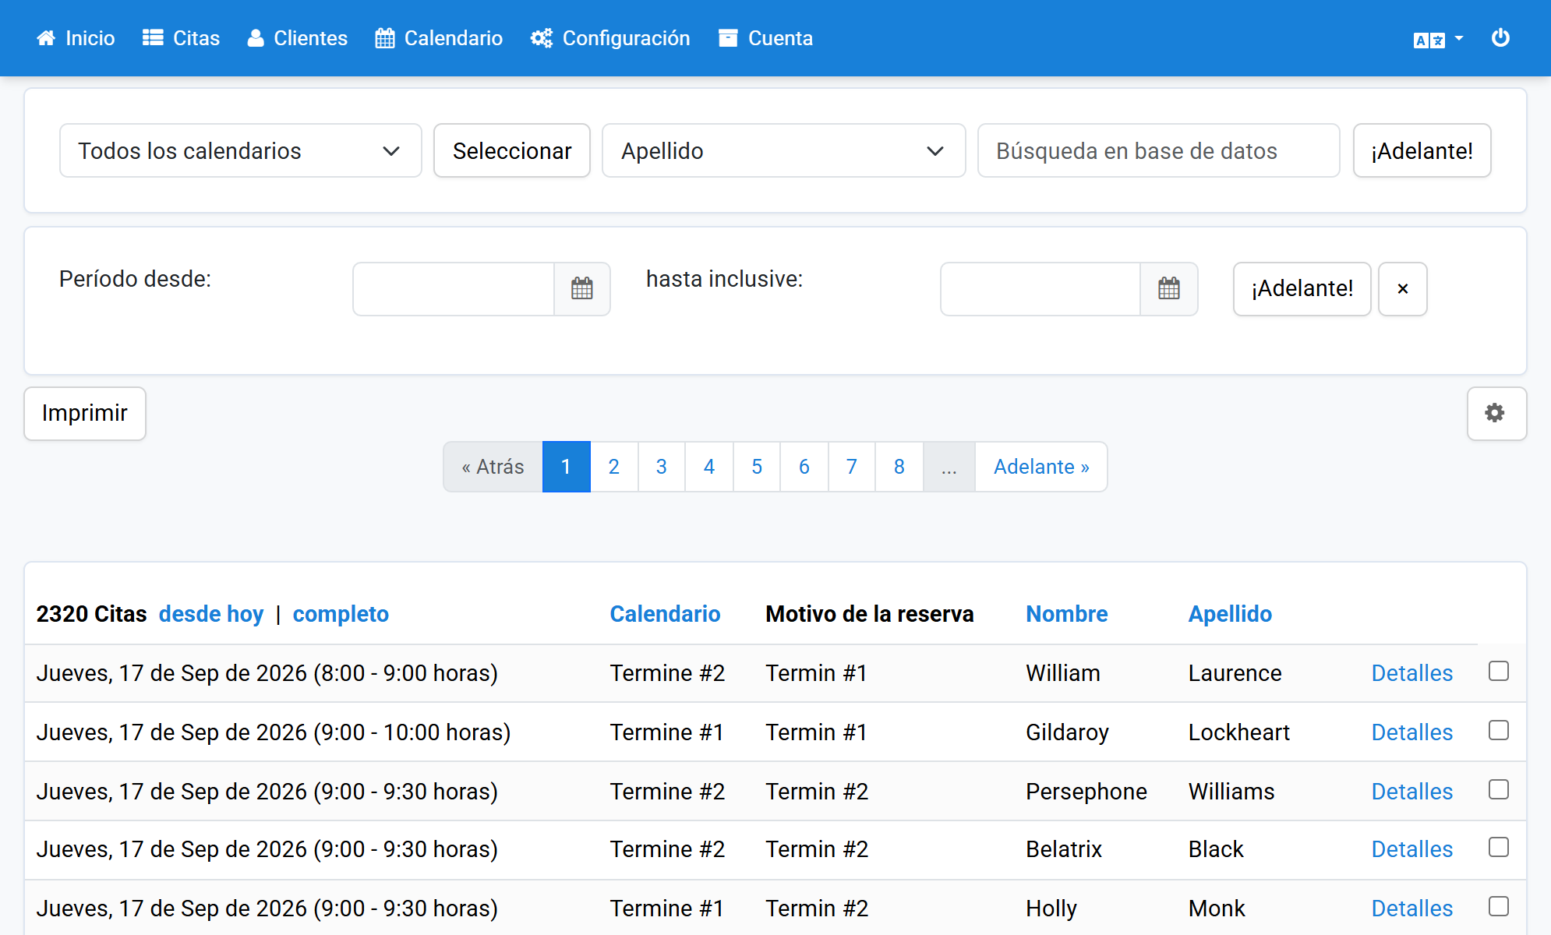Click the person icon beside Clientes
Viewport: 1551px width, 935px height.
(256, 38)
